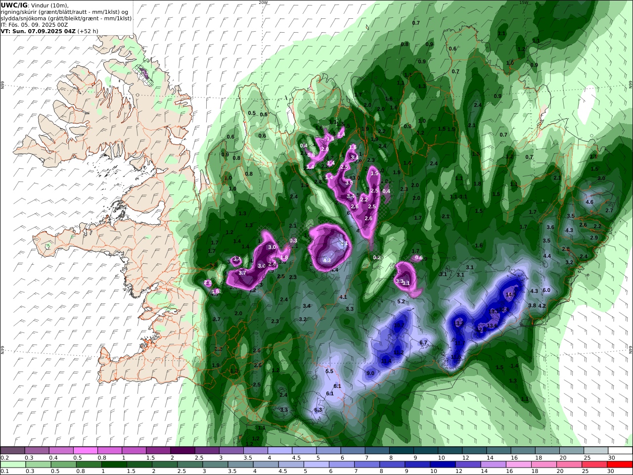Click the 6.7 precipitation value on the map
This screenshot has height=475, width=633.
click(x=423, y=342)
